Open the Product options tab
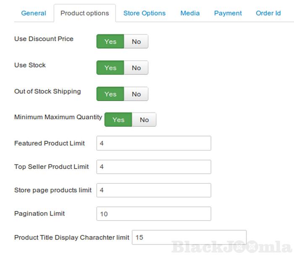Screen dimensions: 294x255 [85, 13]
